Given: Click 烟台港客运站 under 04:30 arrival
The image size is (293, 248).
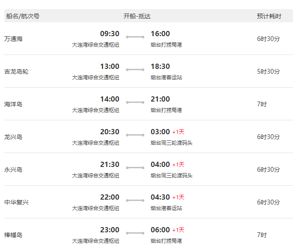Looking at the screenshot, I should click(x=166, y=208).
